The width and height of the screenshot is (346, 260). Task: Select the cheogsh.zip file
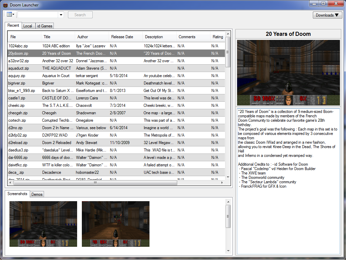pyautogui.click(x=18, y=113)
